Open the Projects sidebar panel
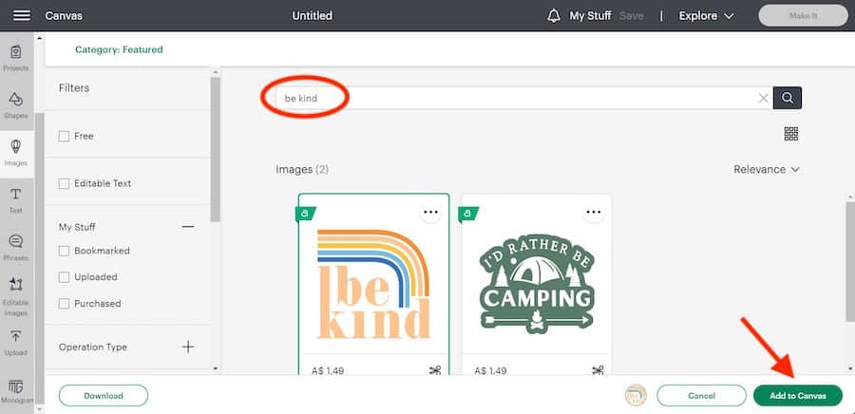 pos(16,58)
